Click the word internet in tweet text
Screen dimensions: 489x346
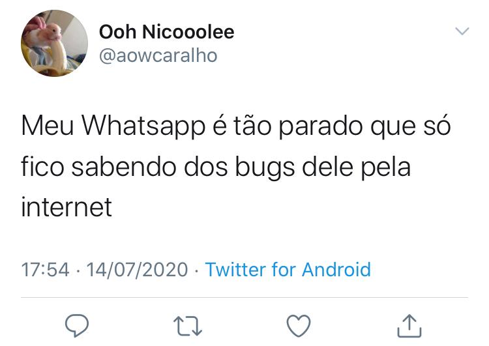coord(67,207)
